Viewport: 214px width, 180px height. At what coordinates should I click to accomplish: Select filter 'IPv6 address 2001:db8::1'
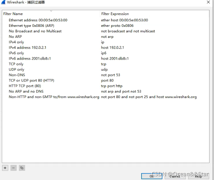point(30,59)
